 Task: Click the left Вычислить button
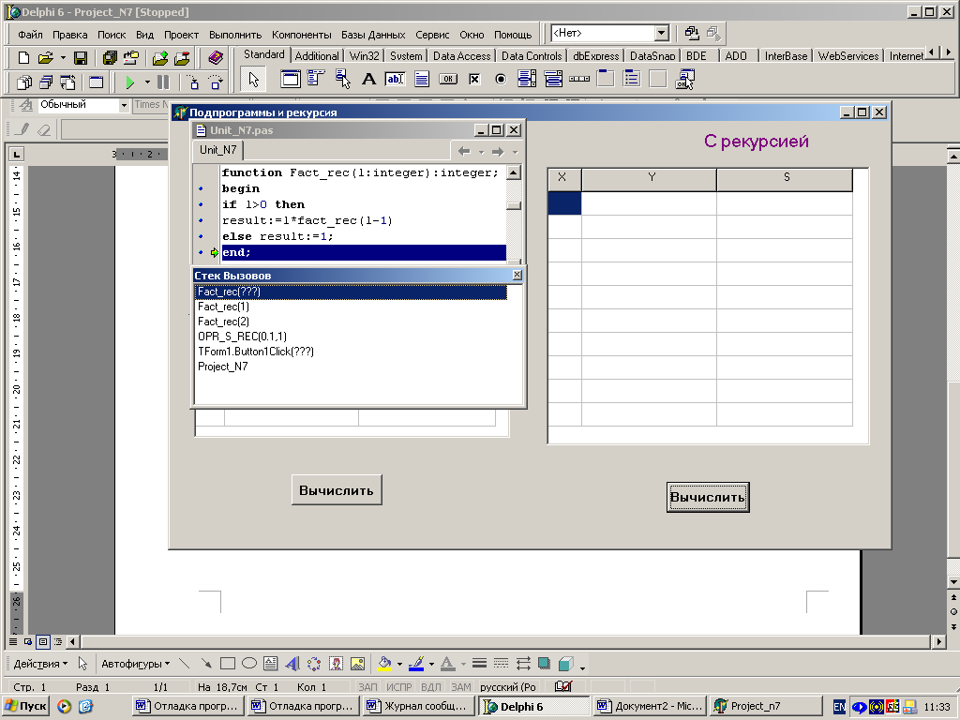pos(337,490)
